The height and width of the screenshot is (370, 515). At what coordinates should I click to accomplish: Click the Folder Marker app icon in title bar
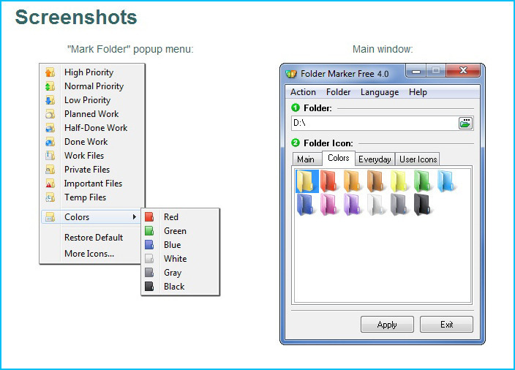[291, 74]
